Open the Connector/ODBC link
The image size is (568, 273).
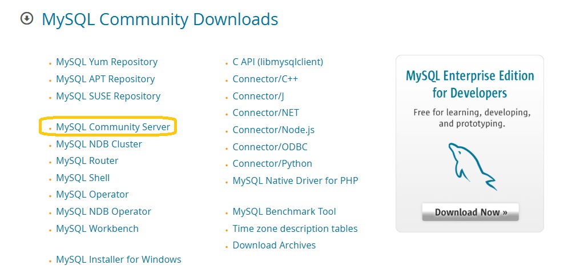270,147
